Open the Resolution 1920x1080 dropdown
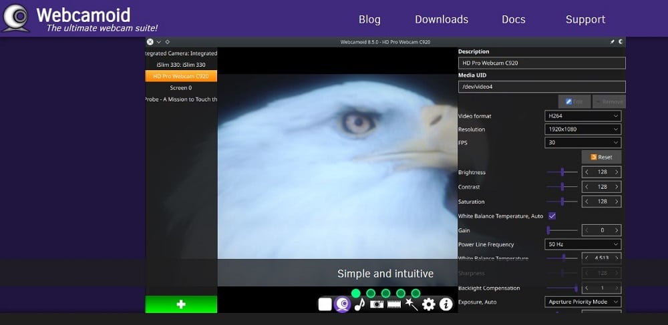 582,129
